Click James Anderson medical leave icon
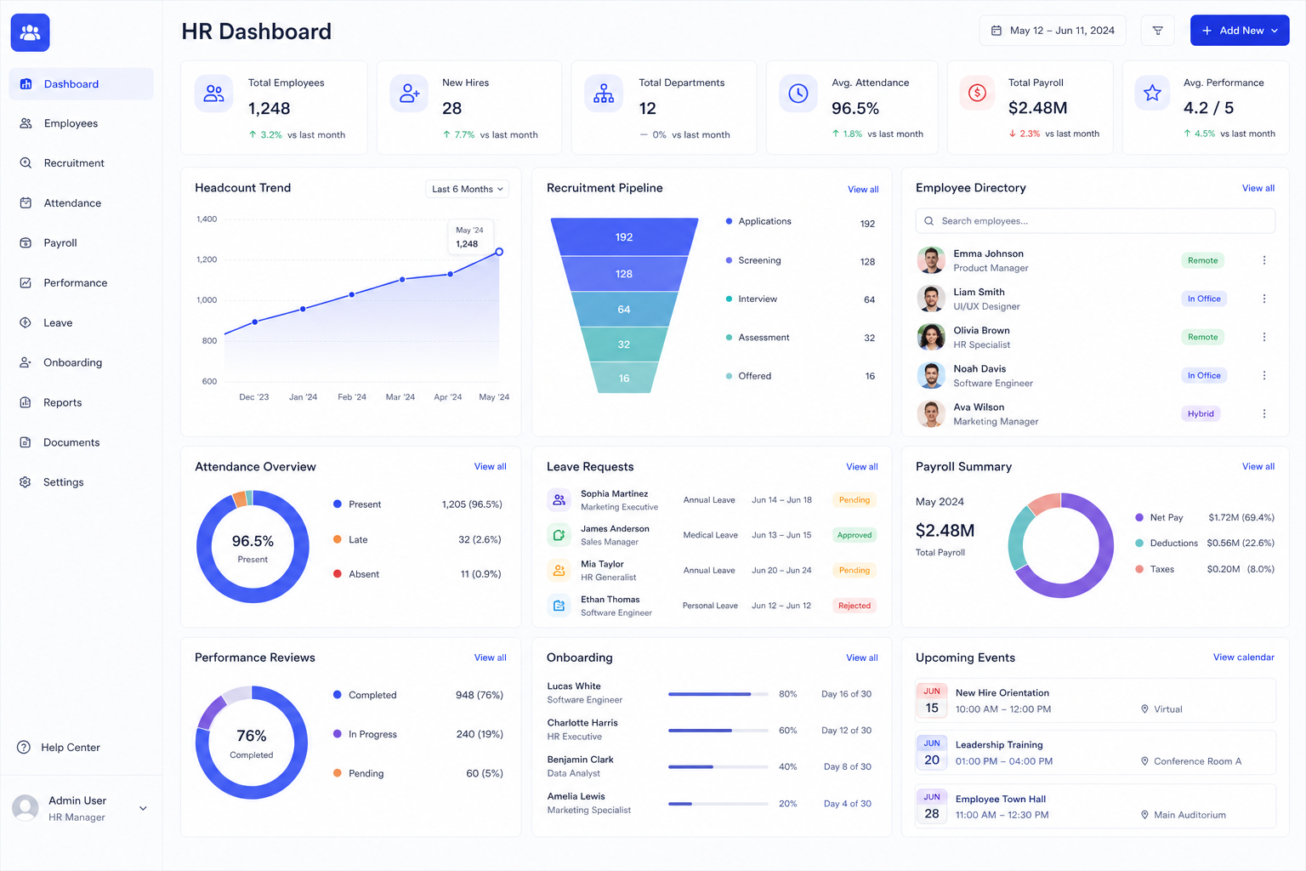The height and width of the screenshot is (871, 1306). tap(559, 535)
